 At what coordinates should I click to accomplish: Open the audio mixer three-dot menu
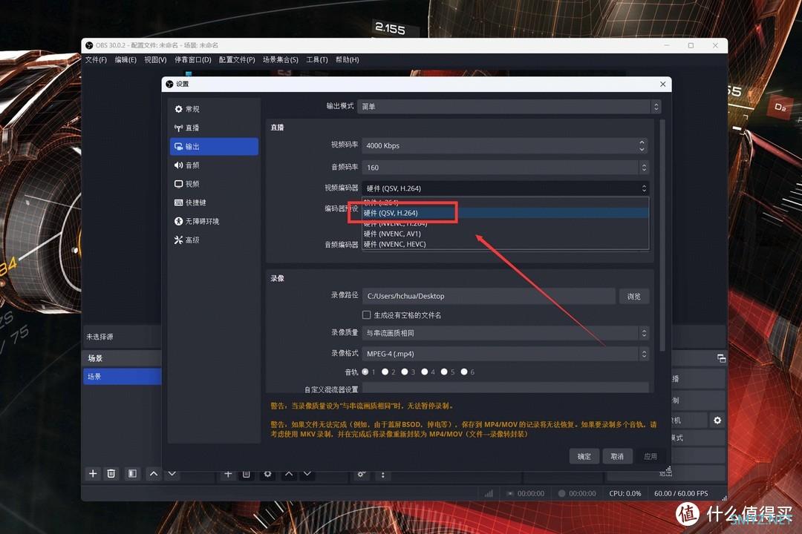click(x=382, y=475)
